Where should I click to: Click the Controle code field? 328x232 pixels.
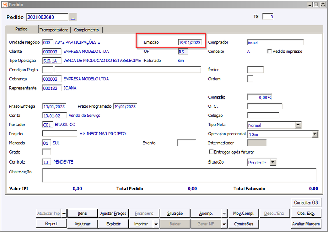47,162
